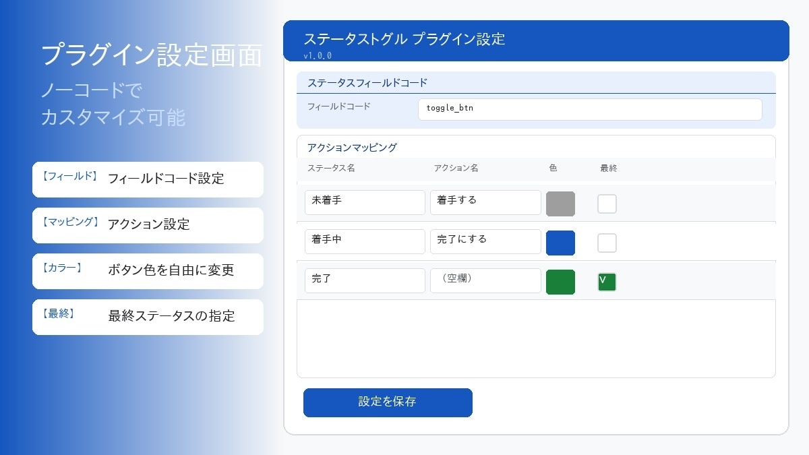The height and width of the screenshot is (455, 809).
Task: Click the ステータスフィールドコード section heading
Action: pos(367,83)
